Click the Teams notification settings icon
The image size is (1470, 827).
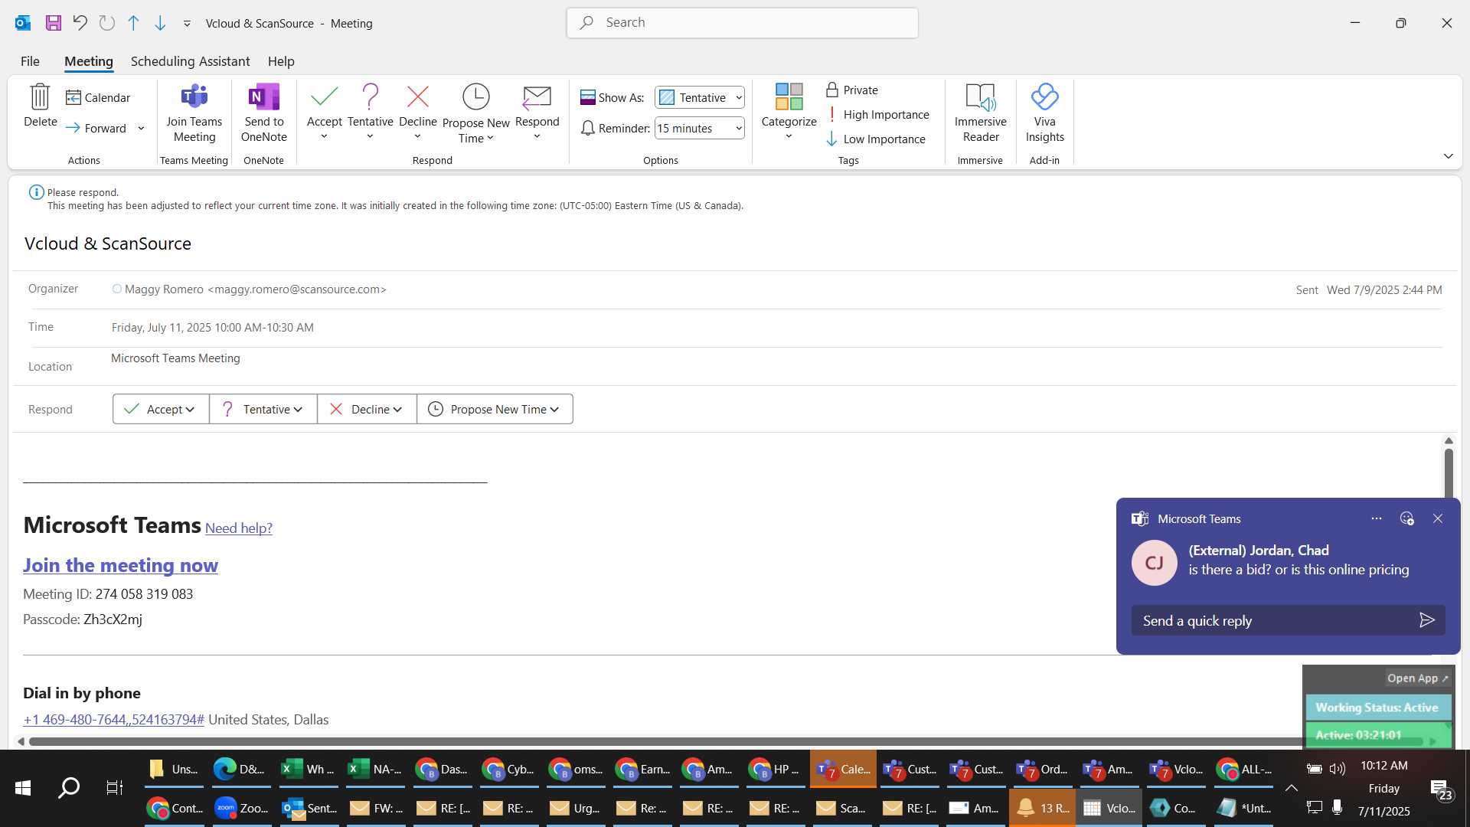1406,518
